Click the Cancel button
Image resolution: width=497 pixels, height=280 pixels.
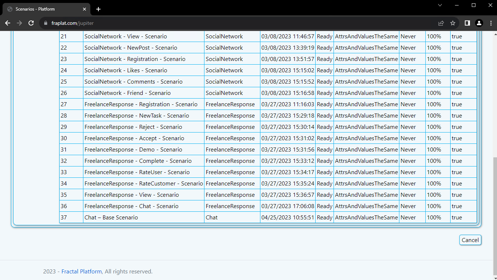point(470,240)
